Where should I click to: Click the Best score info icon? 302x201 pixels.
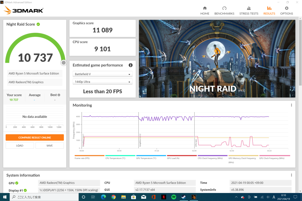tap(59, 95)
